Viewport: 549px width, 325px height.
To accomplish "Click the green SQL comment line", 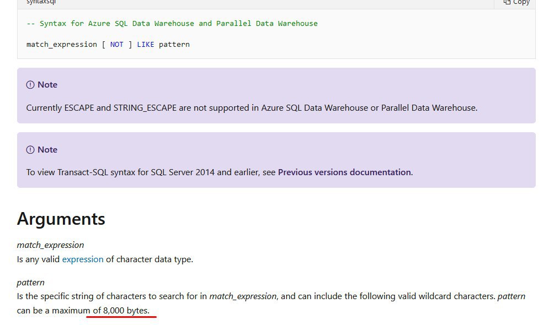I will click(172, 24).
